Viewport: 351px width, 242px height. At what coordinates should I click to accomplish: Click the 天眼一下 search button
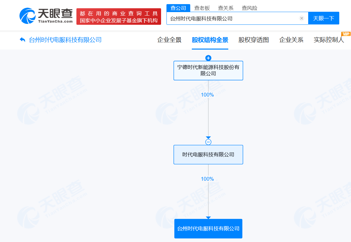[x=324, y=18]
